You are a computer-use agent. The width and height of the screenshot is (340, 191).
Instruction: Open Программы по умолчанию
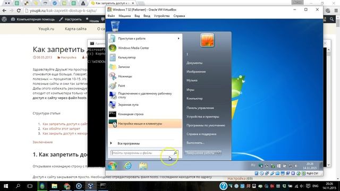tap(206, 125)
